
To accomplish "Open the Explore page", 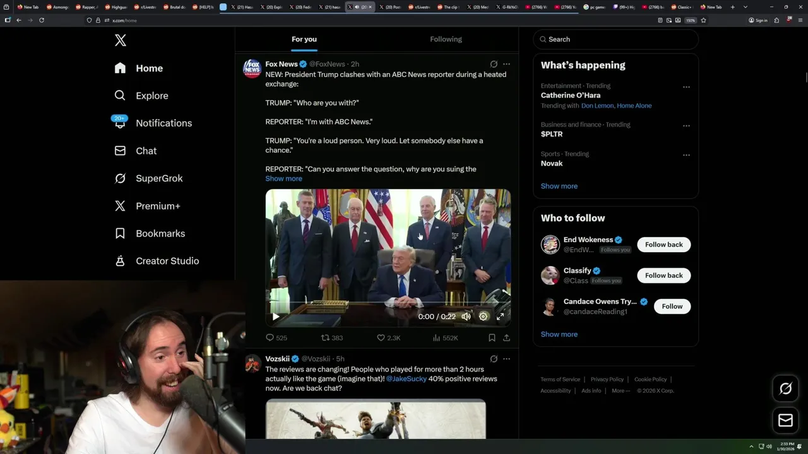I will (141, 96).
